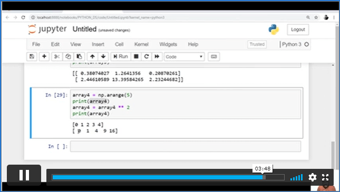Open the Widgets menu
Viewport: 340px width, 192px height.
pyautogui.click(x=168, y=44)
